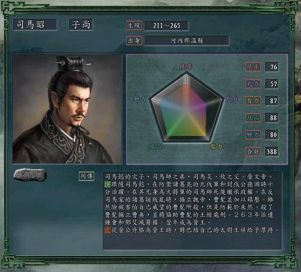
Task: Click the 統率 label atop the pentagon
Action: click(x=186, y=67)
